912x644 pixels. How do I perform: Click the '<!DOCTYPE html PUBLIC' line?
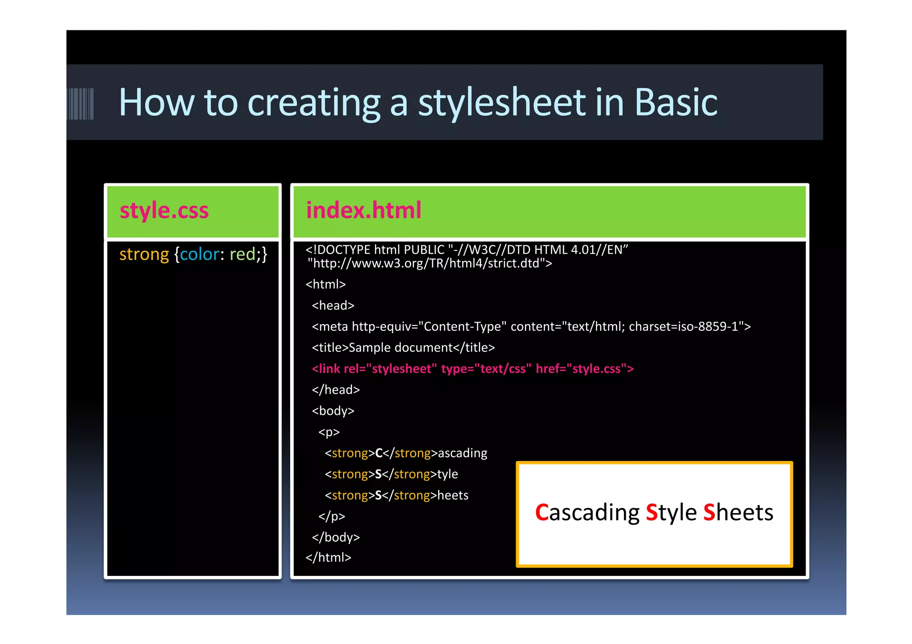(467, 250)
